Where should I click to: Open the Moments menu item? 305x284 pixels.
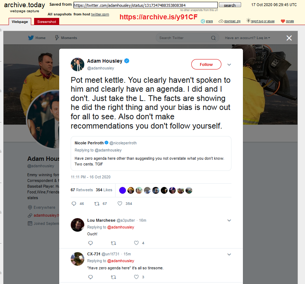(x=66, y=38)
